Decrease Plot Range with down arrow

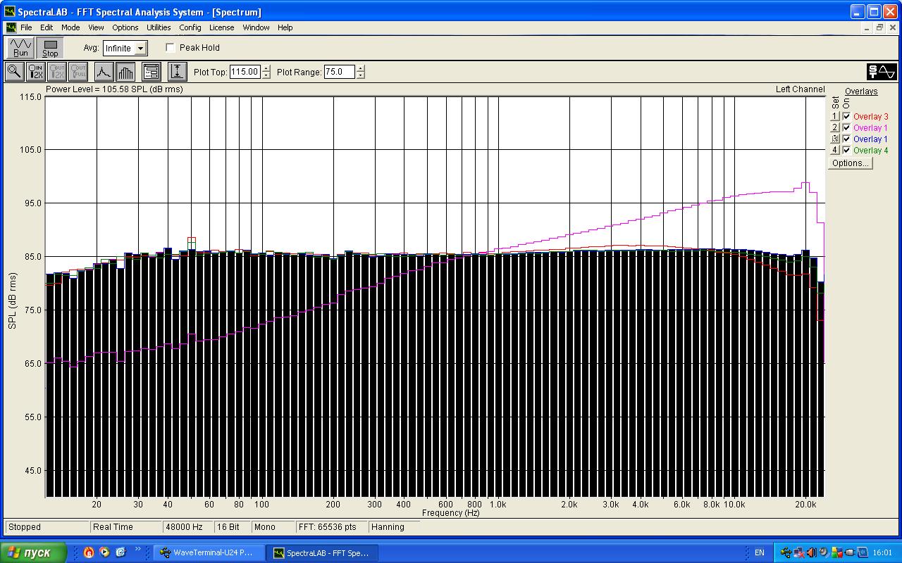click(361, 75)
